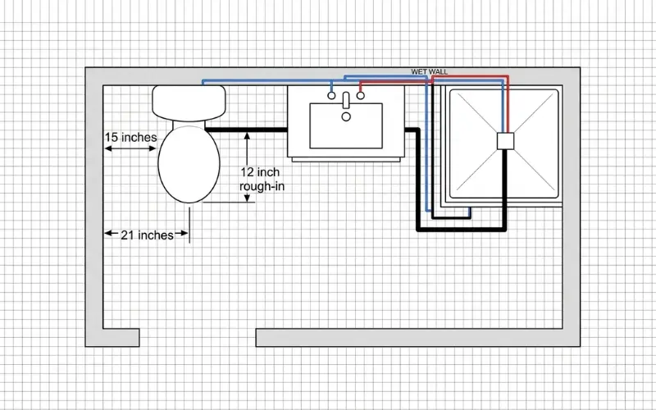
Task: Select the toilet tank shape
Action: tap(189, 103)
